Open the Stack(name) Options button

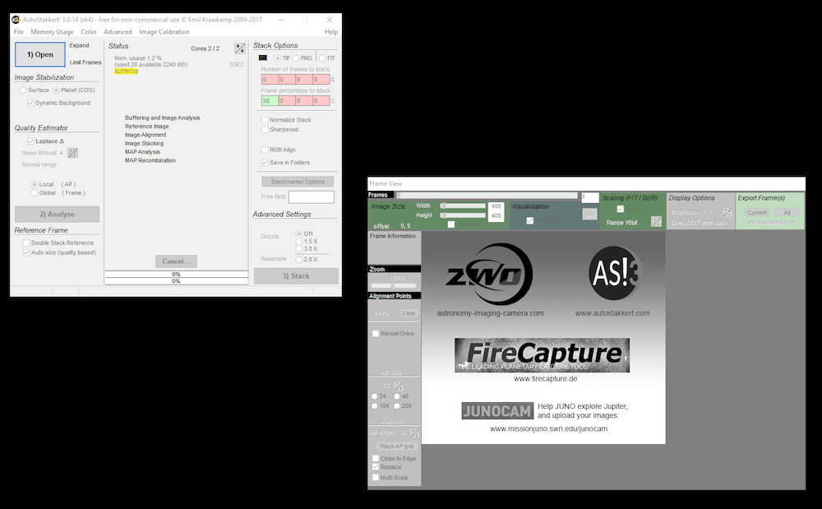pyautogui.click(x=298, y=182)
